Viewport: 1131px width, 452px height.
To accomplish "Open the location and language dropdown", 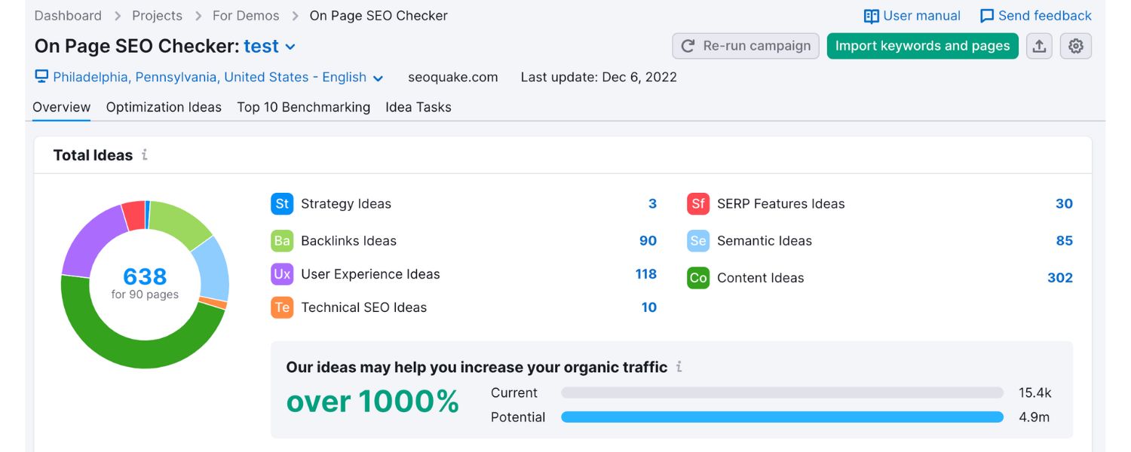I will click(x=378, y=78).
